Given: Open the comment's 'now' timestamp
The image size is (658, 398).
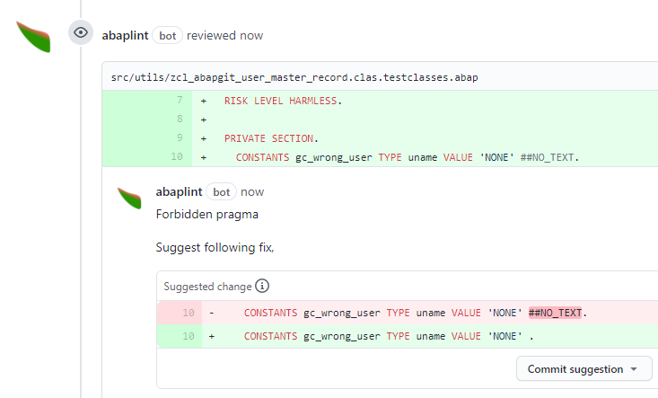Looking at the screenshot, I should (x=252, y=192).
